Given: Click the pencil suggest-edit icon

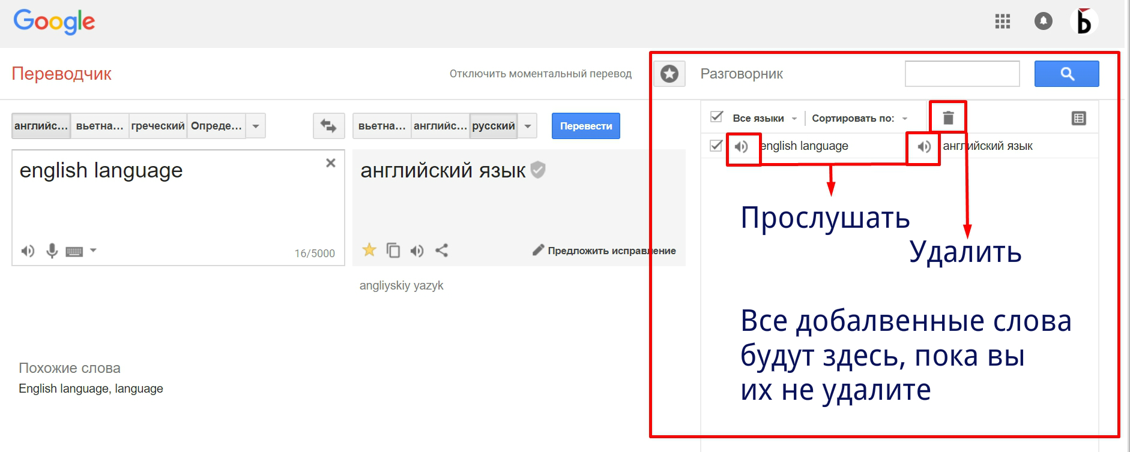Looking at the screenshot, I should 538,250.
